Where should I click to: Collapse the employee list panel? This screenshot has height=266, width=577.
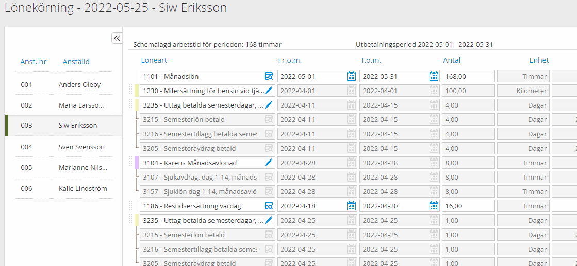coord(117,38)
